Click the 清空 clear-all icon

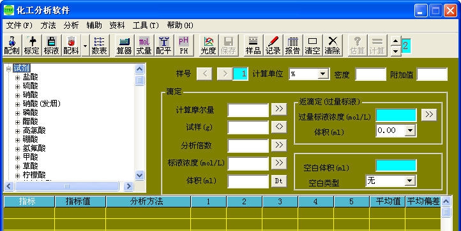tap(312, 45)
